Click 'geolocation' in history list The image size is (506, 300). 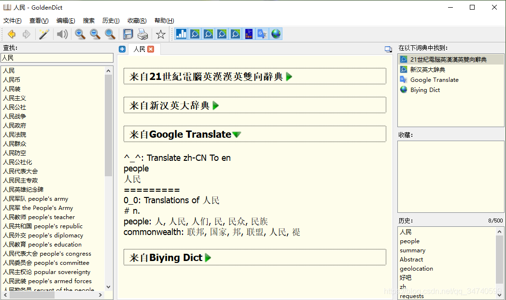416,269
